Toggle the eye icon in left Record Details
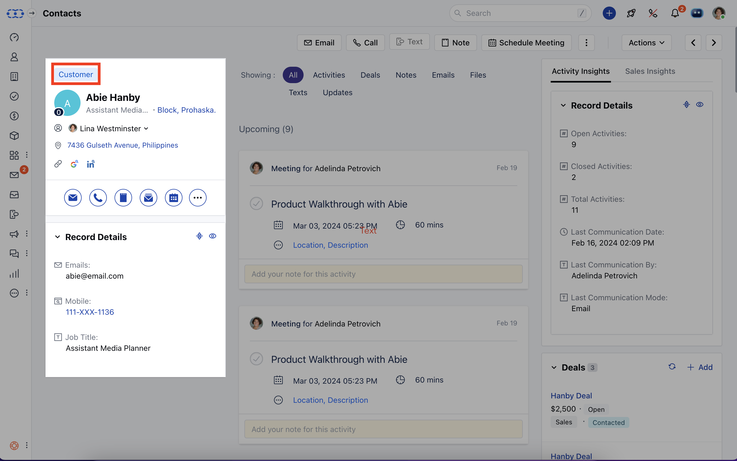This screenshot has height=461, width=737. click(x=213, y=236)
